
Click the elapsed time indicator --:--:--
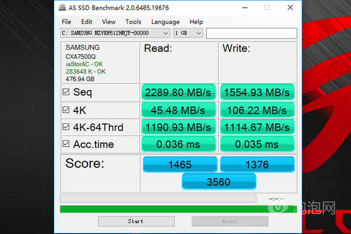click(276, 198)
